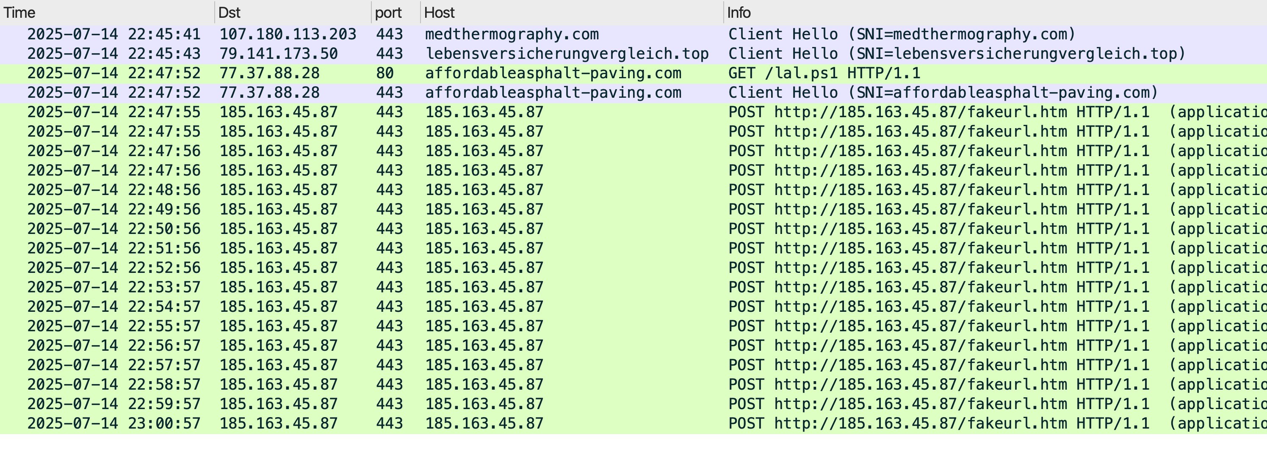
Task: Select the POST packet timestamped 22:53:57
Action: point(633,287)
